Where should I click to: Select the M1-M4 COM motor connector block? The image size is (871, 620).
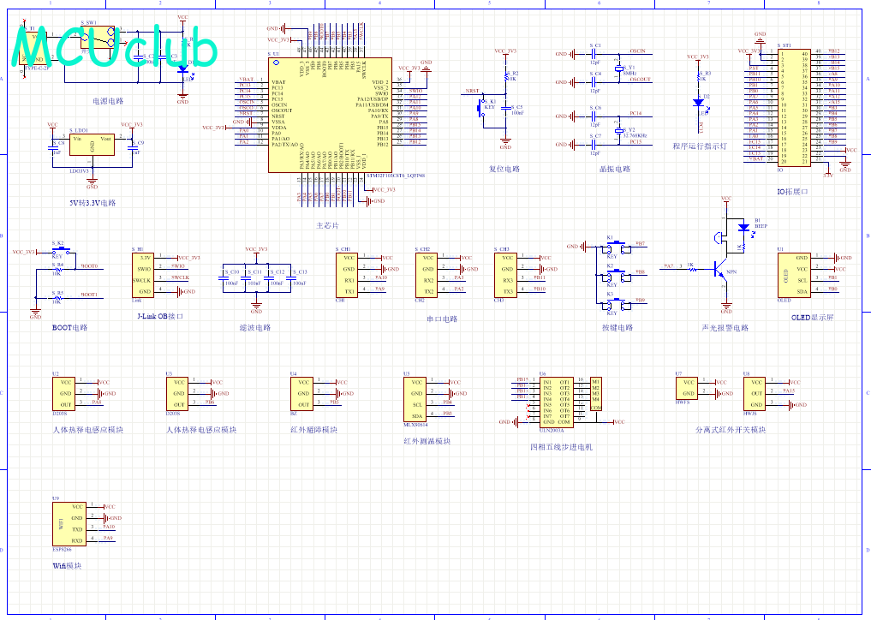coord(596,394)
